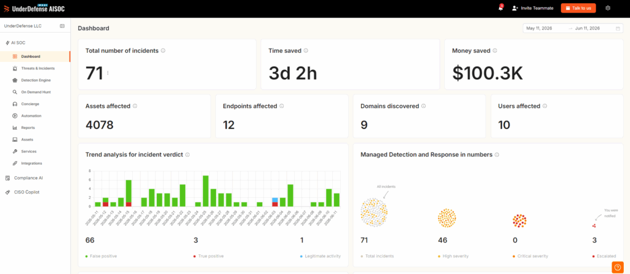The height and width of the screenshot is (274, 630).
Task: Click the Escalated legend label
Action: point(606,256)
